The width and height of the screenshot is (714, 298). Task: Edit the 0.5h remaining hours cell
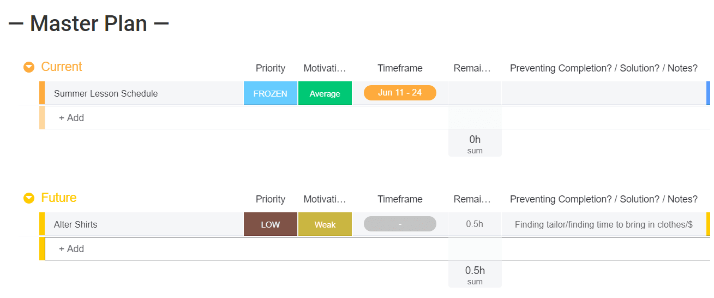(475, 224)
